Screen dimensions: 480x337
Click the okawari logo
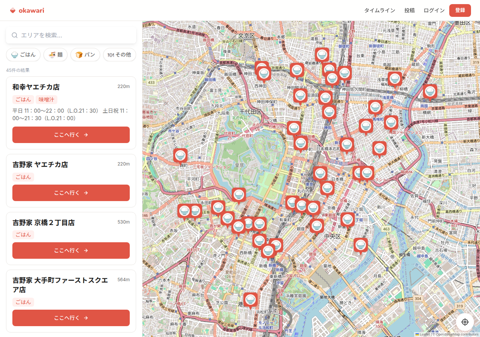tap(27, 10)
